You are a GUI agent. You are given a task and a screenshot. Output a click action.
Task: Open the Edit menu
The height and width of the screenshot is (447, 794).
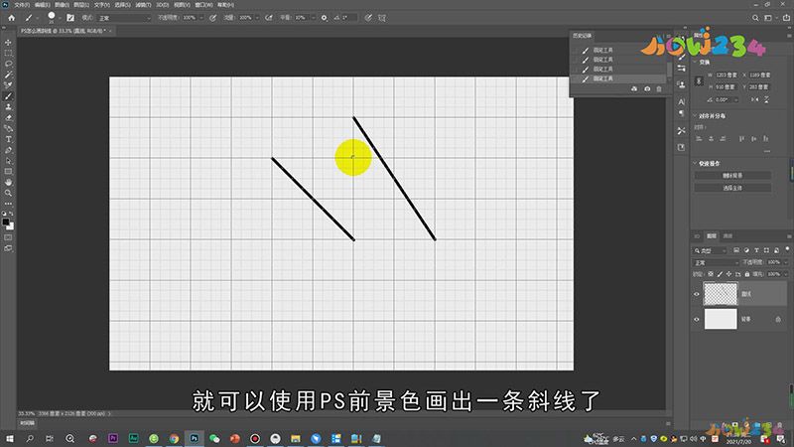42,5
